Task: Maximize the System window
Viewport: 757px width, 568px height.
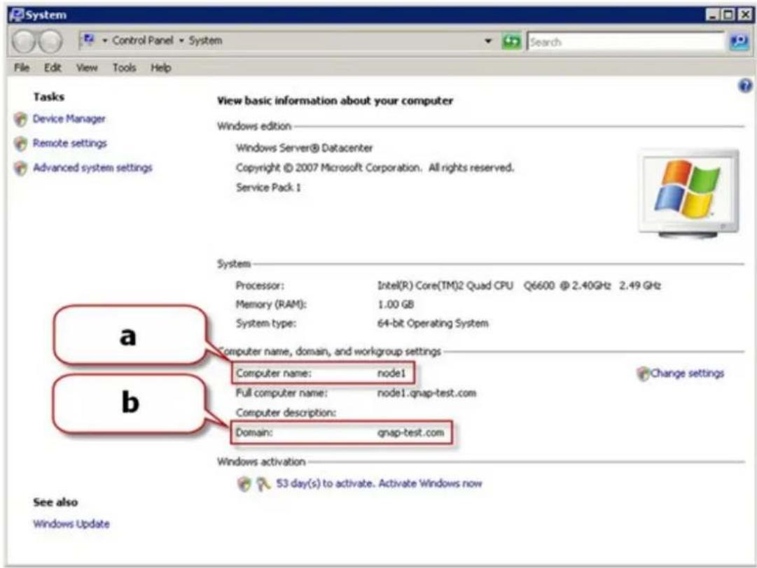Action: 728,15
